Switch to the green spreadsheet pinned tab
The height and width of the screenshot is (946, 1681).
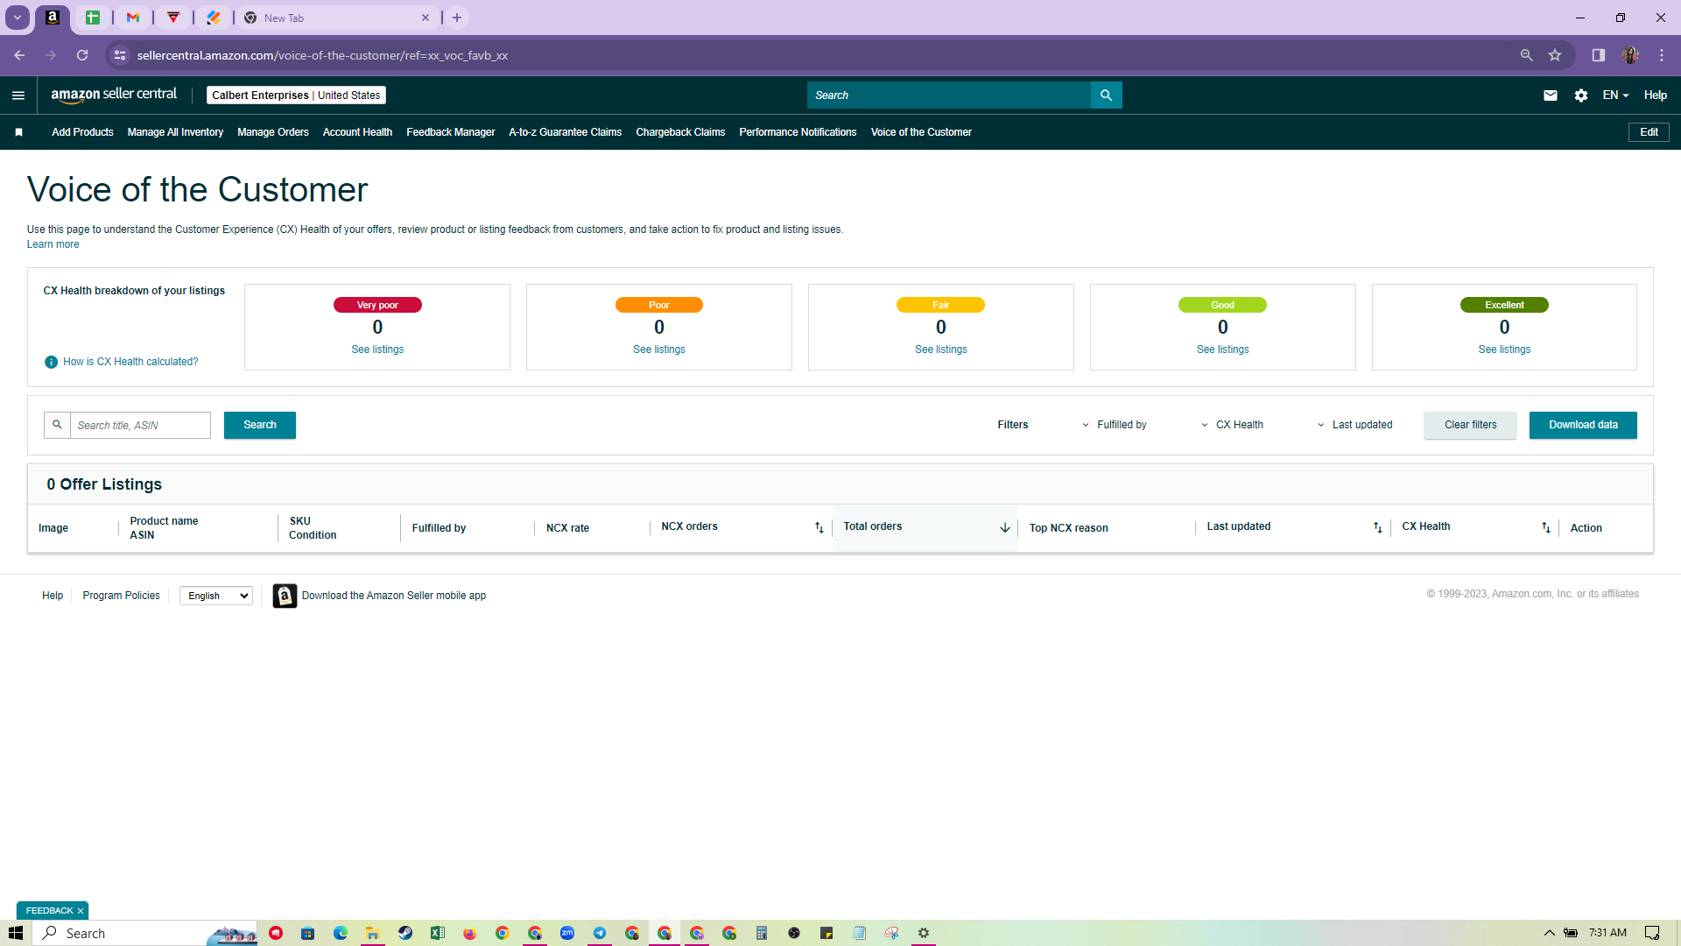tap(93, 18)
